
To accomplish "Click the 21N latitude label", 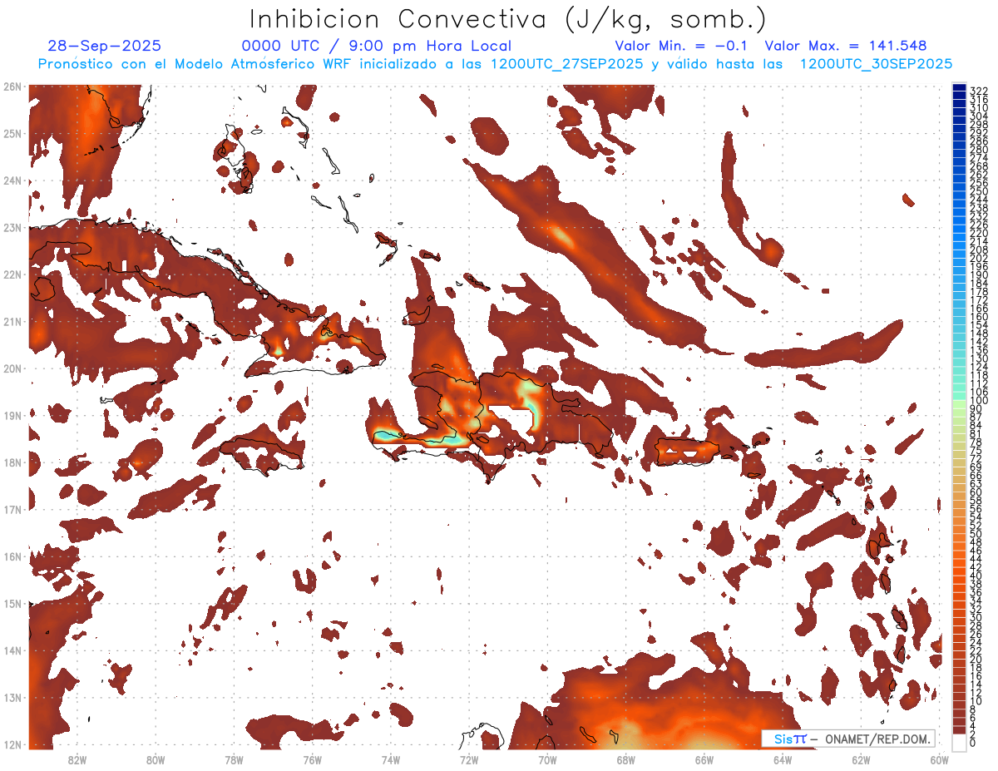I will [12, 321].
